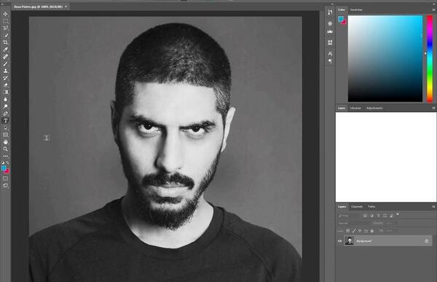Select the Lasso tool
The image size is (437, 282).
tap(6, 28)
